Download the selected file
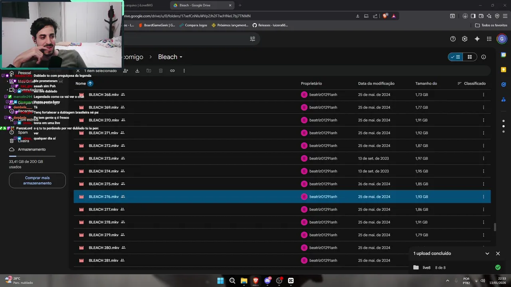This screenshot has height=287, width=511. click(137, 71)
